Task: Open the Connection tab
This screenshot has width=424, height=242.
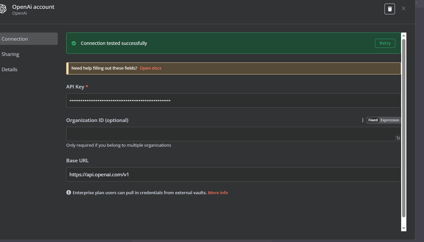Action: [28, 39]
